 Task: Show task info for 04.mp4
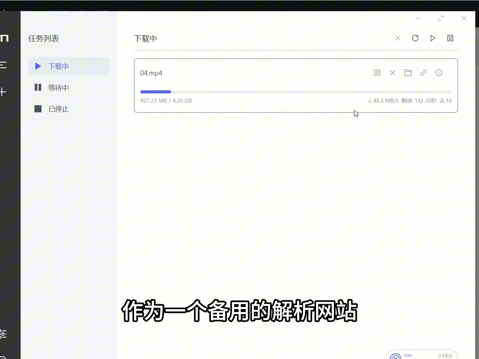[439, 73]
